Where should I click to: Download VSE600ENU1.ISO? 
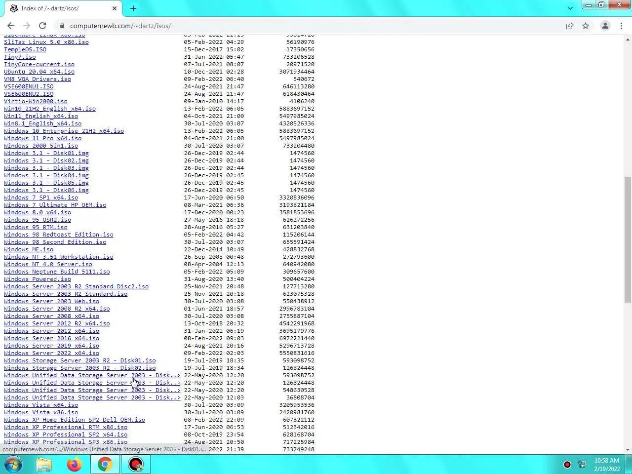click(29, 86)
